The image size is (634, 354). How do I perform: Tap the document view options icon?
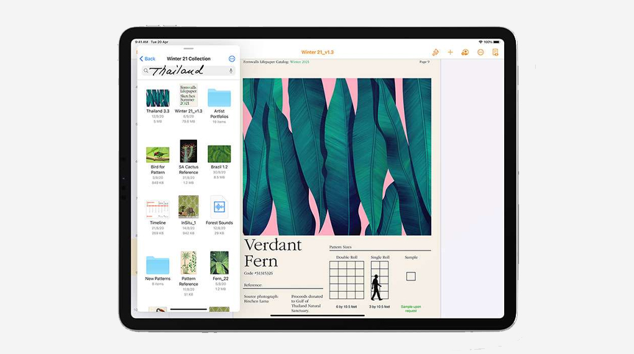click(x=495, y=52)
